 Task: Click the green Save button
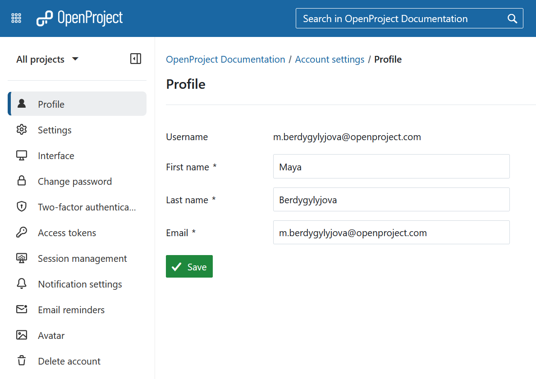point(189,266)
